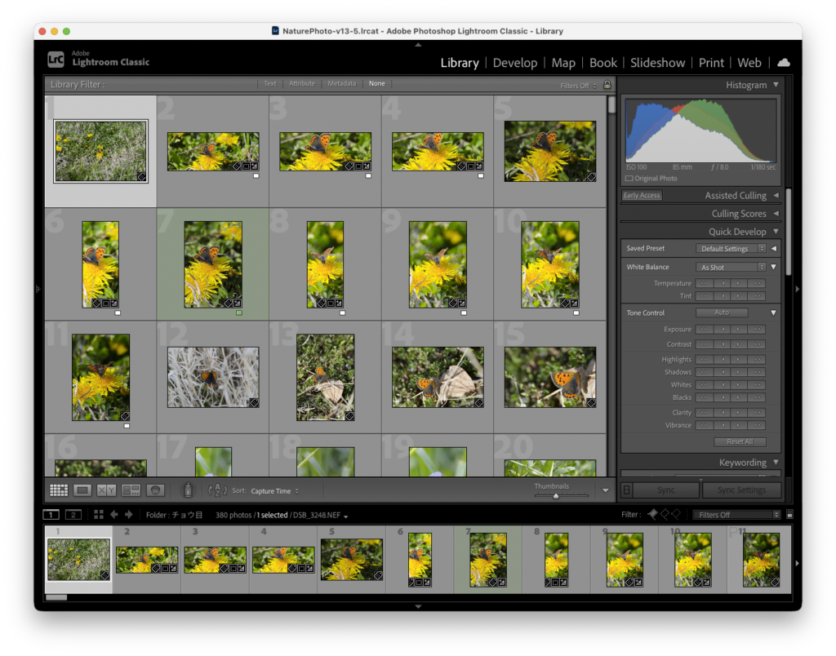The width and height of the screenshot is (836, 656).
Task: Switch to the Develop module
Action: pos(515,63)
